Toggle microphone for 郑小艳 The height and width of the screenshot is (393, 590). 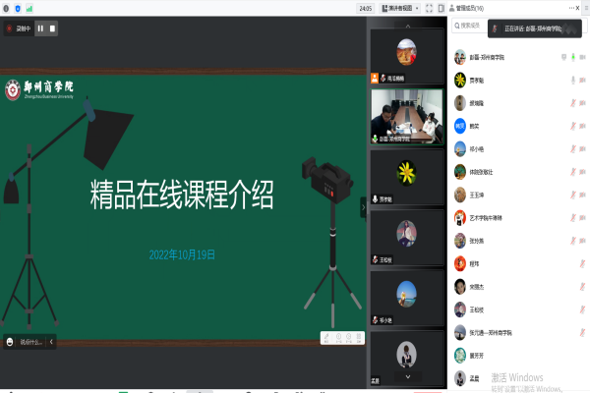571,148
